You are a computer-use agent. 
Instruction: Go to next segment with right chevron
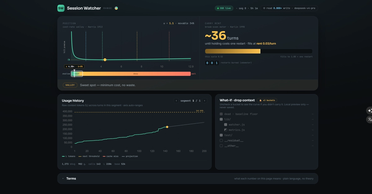pyautogui.click(x=205, y=101)
